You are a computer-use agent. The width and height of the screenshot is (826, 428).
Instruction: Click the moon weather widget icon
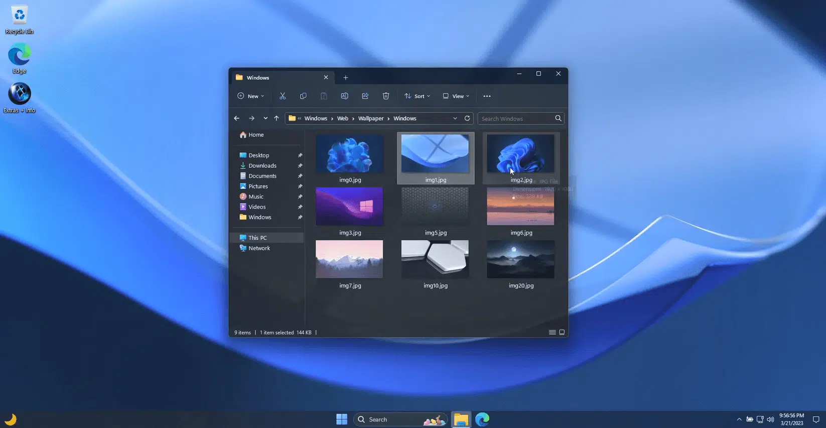(11, 419)
